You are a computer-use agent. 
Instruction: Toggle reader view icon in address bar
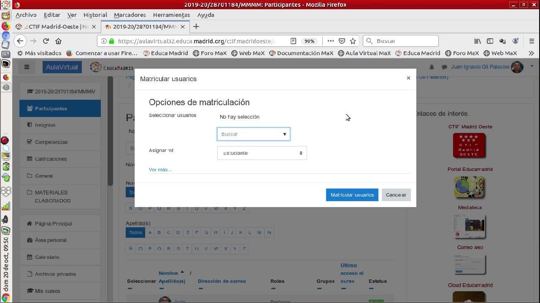click(x=293, y=41)
